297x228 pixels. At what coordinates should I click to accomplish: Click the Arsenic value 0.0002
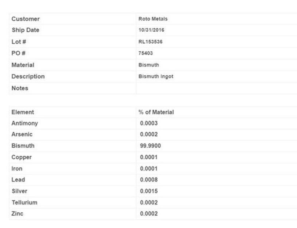(149, 135)
